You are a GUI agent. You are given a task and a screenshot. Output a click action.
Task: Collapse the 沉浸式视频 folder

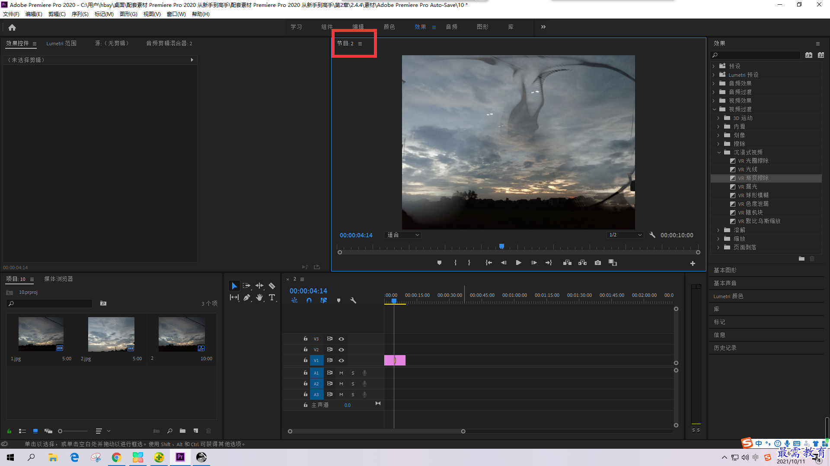[719, 152]
